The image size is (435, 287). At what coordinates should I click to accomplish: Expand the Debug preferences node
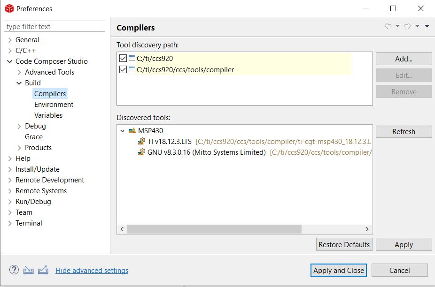[x=19, y=126]
